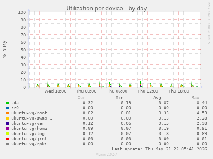The width and height of the screenshot is (213, 159).
Task: Click sda current value 0.32
Action: [x=88, y=103]
